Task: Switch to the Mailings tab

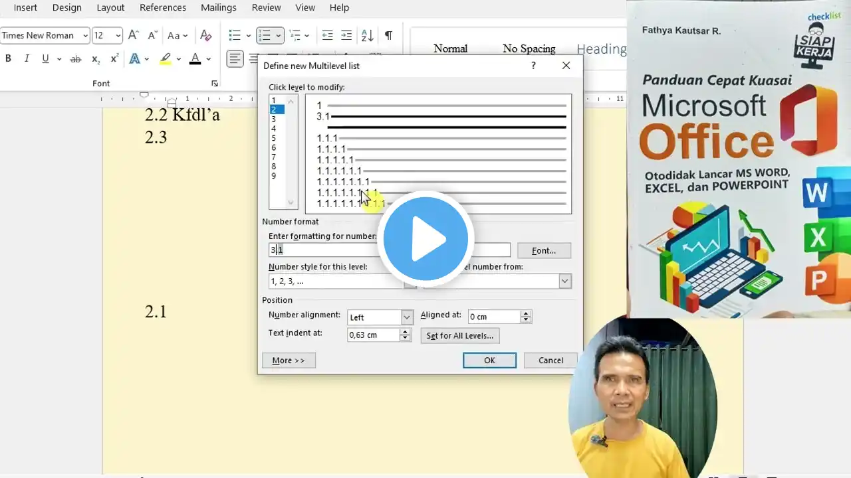Action: [219, 7]
